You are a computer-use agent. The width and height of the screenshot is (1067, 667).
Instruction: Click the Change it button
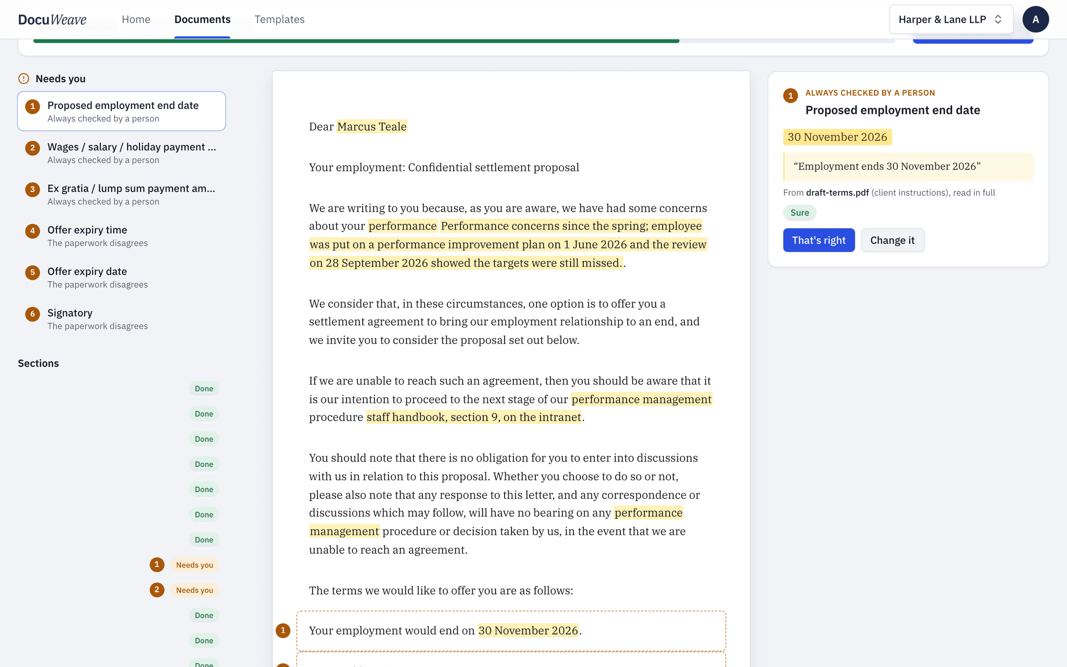(x=892, y=240)
